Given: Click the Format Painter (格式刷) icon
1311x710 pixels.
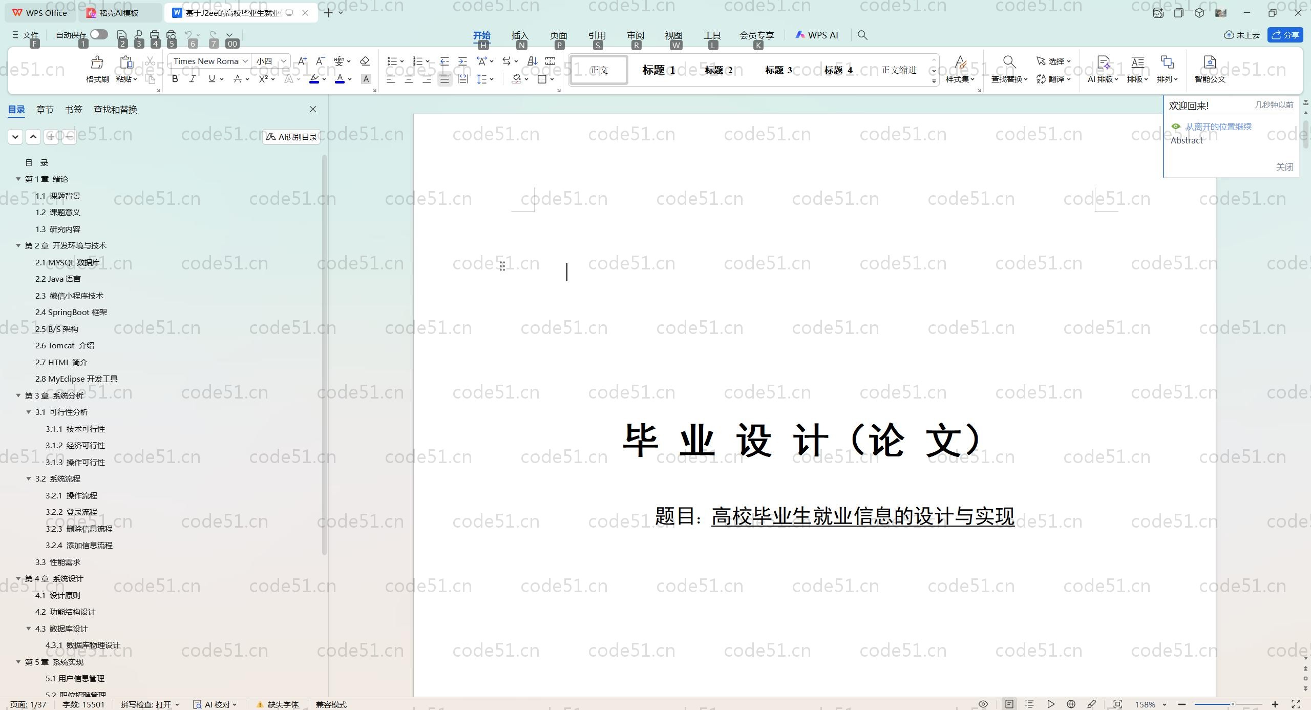Looking at the screenshot, I should (97, 63).
